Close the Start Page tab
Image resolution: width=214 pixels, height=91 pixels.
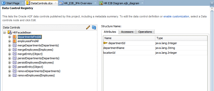pos(23,3)
